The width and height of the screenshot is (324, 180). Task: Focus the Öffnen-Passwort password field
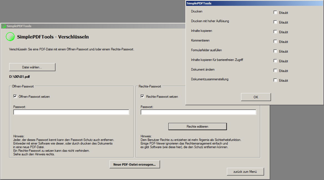(71, 112)
